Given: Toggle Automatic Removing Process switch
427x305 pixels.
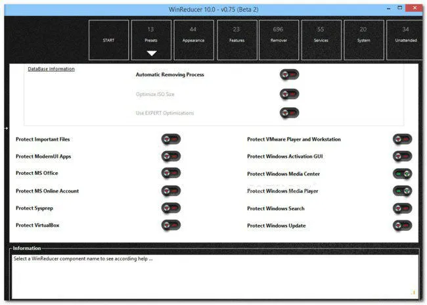Looking at the screenshot, I should [289, 75].
